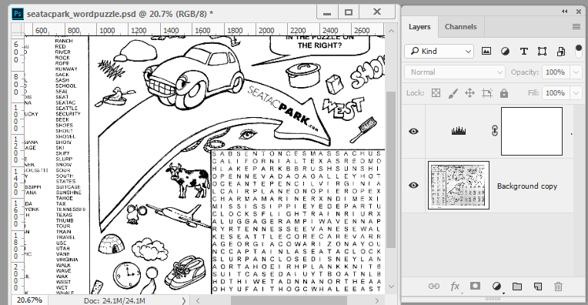Click the vertical scrollbar down arrow

tap(391, 287)
